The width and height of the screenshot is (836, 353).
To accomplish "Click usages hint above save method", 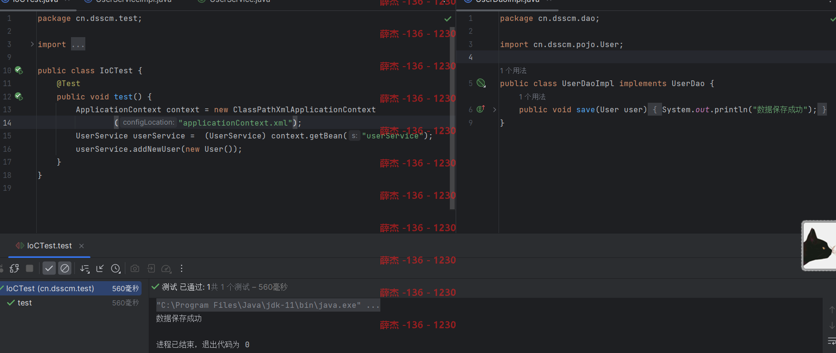I will [x=532, y=97].
